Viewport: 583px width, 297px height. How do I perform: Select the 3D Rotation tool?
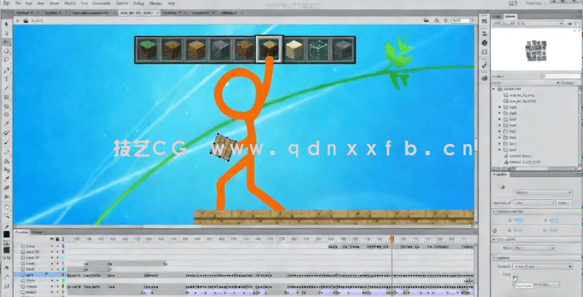6,52
